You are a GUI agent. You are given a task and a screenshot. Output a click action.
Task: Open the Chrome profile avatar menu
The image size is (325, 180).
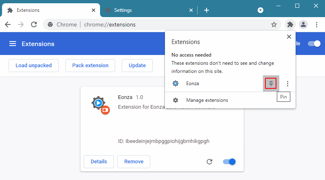pyautogui.click(x=303, y=24)
